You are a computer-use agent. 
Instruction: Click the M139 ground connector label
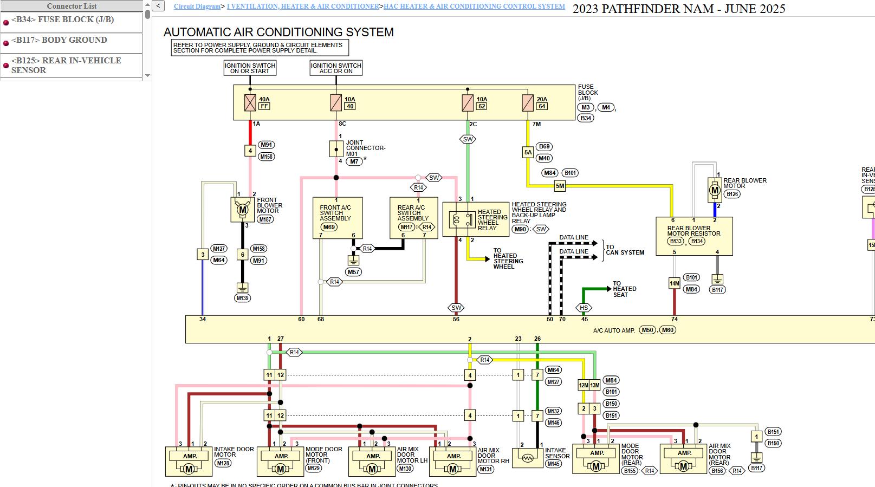pyautogui.click(x=242, y=298)
